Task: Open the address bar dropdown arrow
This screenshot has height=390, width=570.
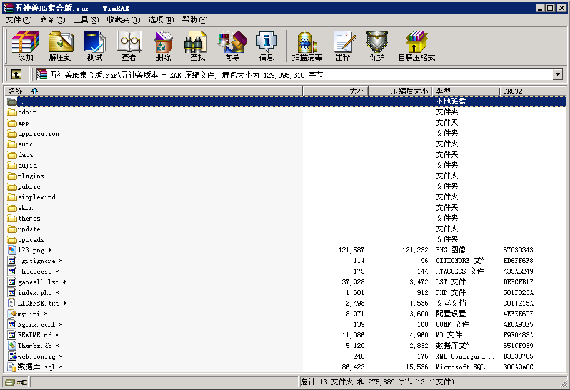Action: [x=559, y=74]
